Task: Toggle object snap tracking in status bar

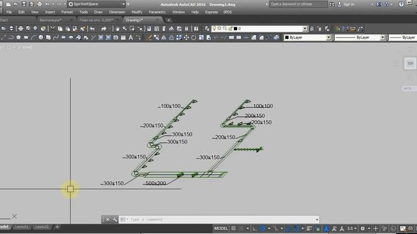Action: point(289,228)
